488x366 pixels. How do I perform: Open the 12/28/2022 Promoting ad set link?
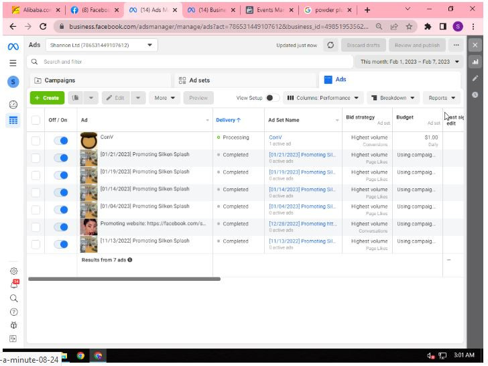click(x=302, y=224)
